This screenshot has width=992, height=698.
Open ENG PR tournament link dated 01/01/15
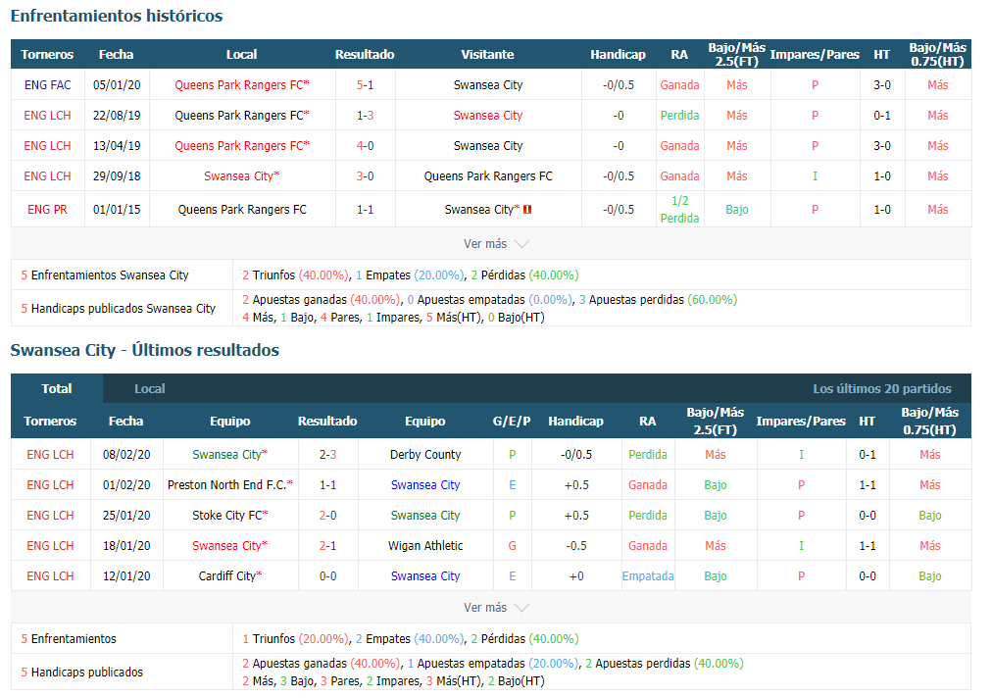tap(47, 210)
